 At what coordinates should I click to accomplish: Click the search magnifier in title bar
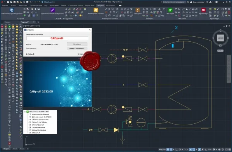(x=188, y=2)
